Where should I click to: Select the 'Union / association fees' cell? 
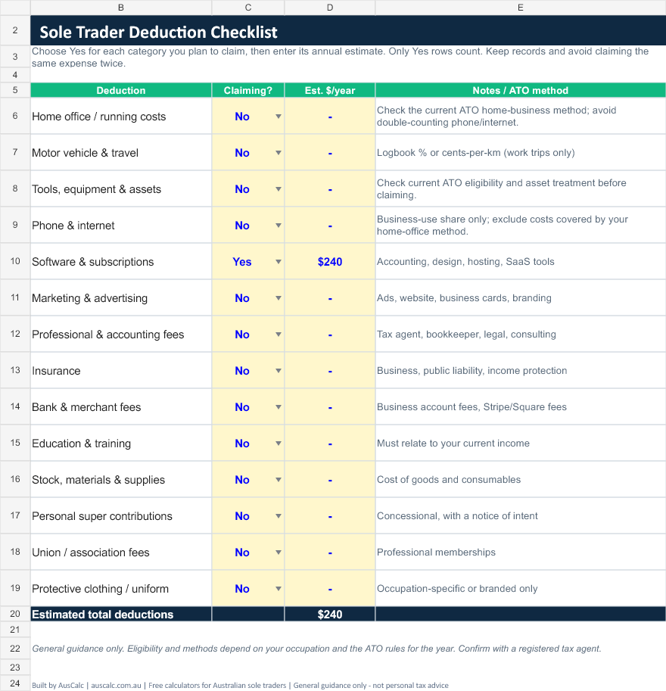121,552
